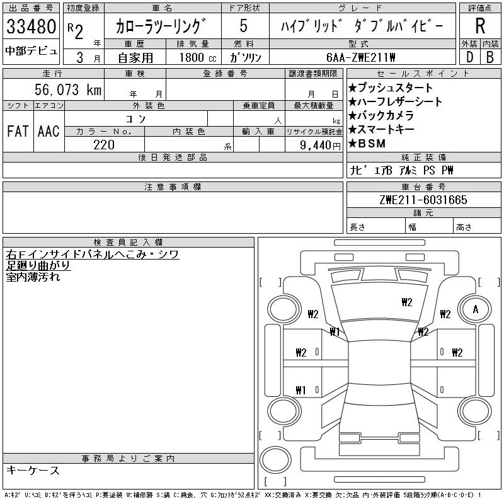The width and height of the screenshot is (504, 504).
Task: Click the 譲渡書類期限 header label
Action: (x=313, y=74)
